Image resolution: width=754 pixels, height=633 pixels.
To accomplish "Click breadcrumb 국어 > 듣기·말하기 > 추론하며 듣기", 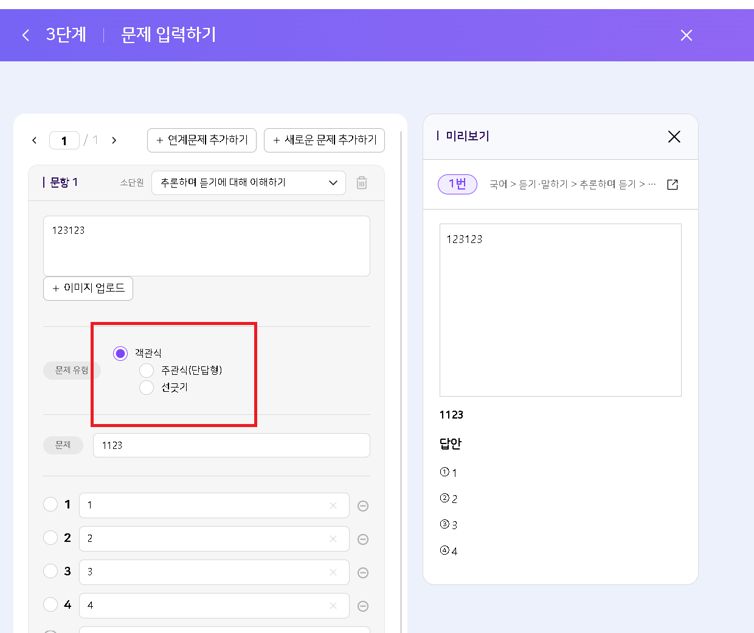I will (573, 184).
